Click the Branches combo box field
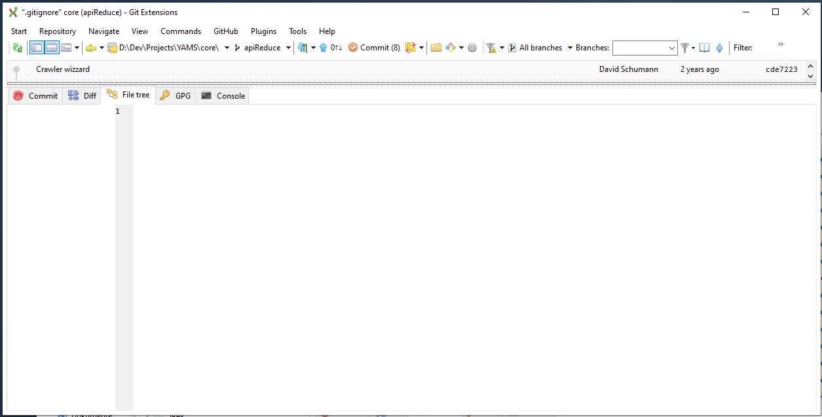Image resolution: width=822 pixels, height=417 pixels. pos(645,48)
